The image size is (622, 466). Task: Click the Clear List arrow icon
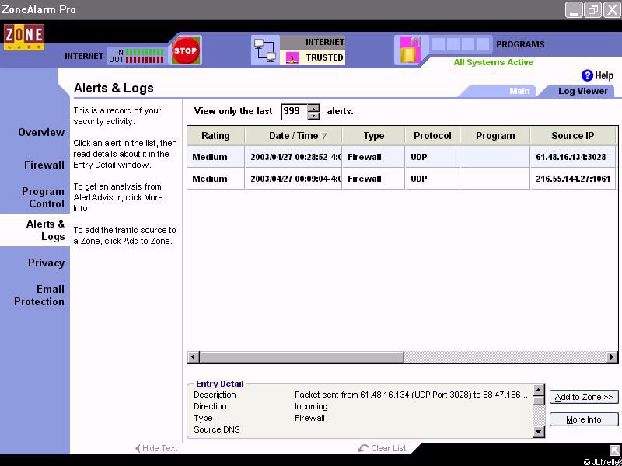click(362, 448)
